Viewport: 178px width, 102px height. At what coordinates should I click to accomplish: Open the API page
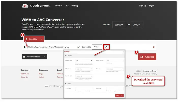pyautogui.click(x=67, y=6)
